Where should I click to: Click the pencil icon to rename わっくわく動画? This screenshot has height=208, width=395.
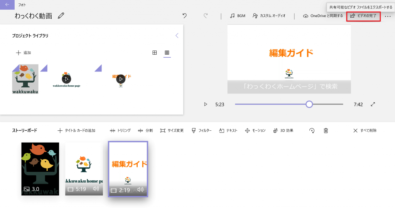61,16
